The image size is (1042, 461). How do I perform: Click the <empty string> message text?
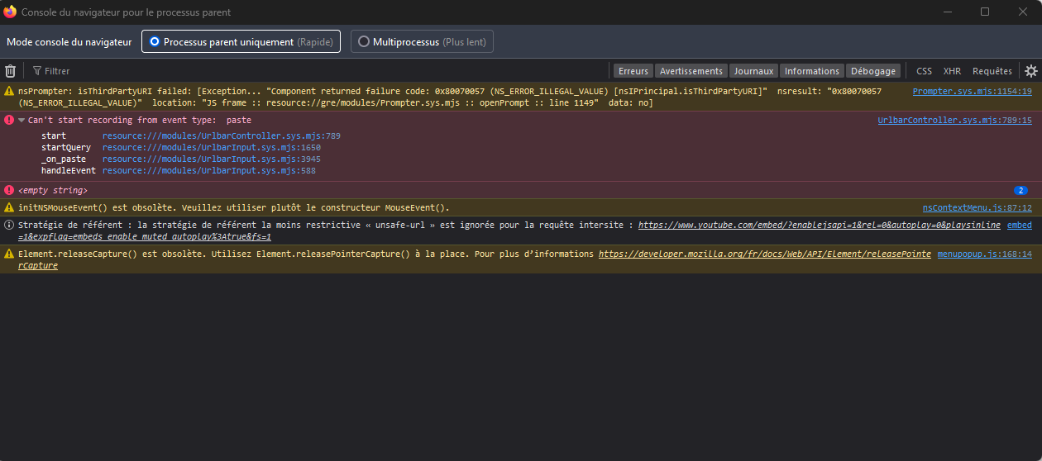pyautogui.click(x=53, y=190)
